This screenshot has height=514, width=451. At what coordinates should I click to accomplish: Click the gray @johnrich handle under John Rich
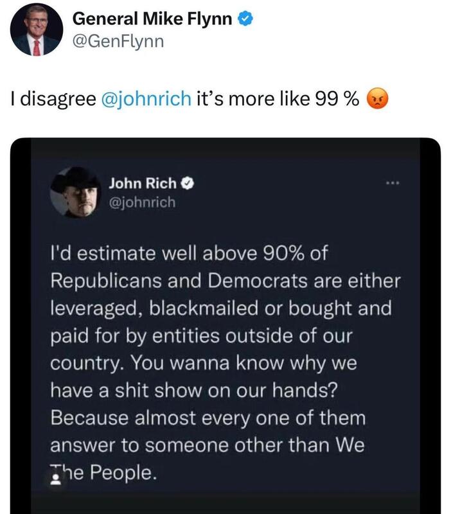141,202
